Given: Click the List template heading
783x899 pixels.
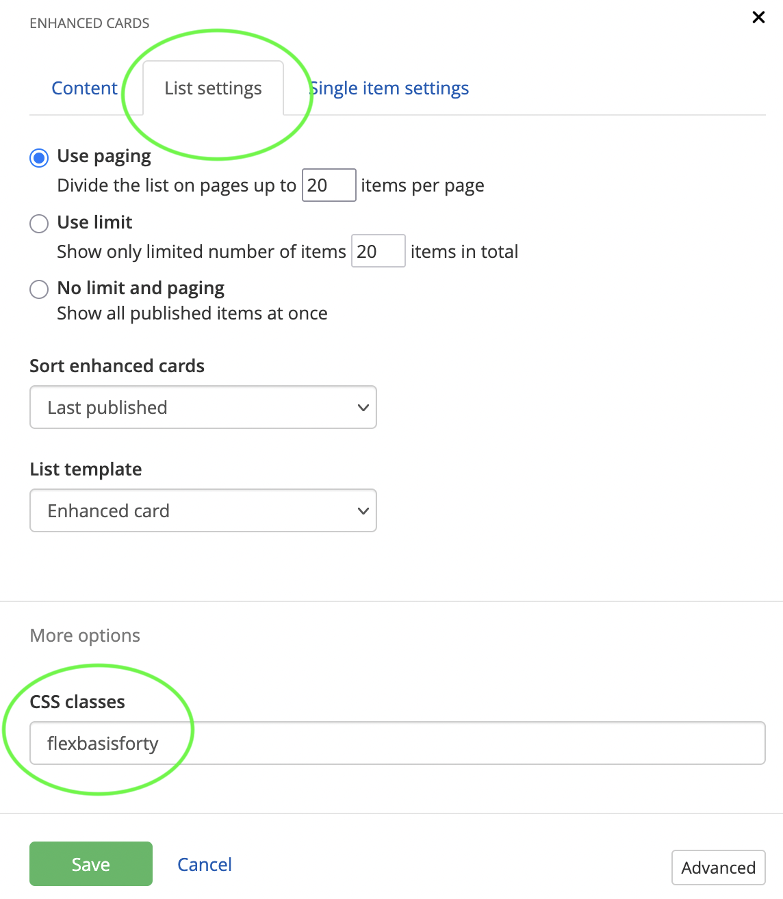Looking at the screenshot, I should (86, 469).
